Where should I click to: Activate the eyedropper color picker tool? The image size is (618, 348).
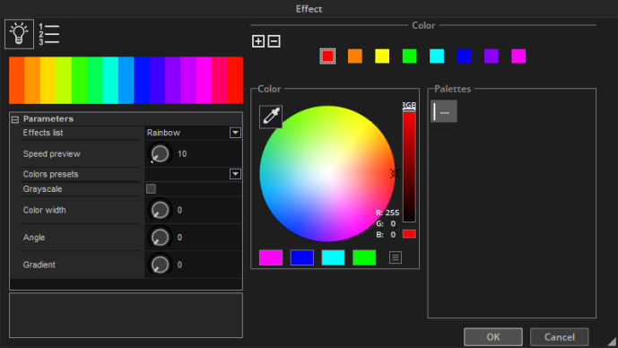271,117
